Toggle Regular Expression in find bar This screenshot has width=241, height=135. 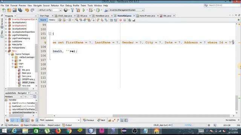[x=118, y=120]
